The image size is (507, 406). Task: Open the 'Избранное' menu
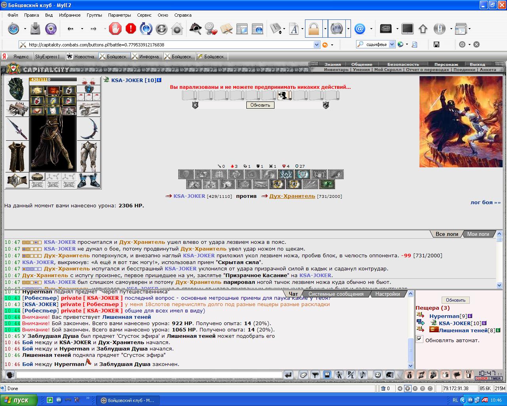pos(70,15)
